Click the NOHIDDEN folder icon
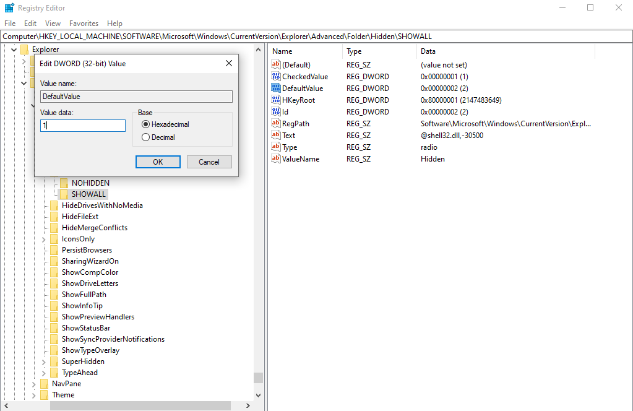The image size is (633, 411). pyautogui.click(x=64, y=183)
